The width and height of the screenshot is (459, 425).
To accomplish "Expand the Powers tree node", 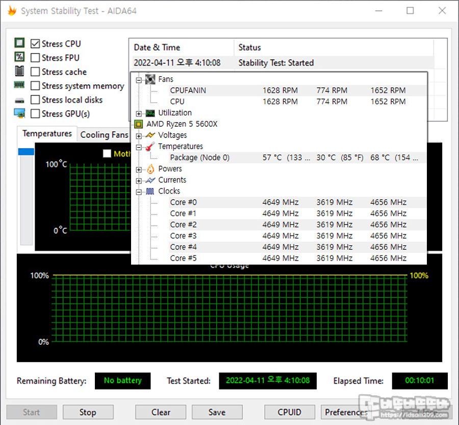I will 139,170.
